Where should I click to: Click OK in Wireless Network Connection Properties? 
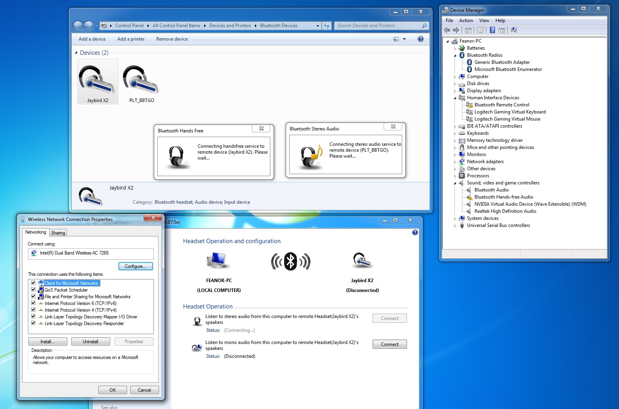pyautogui.click(x=113, y=390)
